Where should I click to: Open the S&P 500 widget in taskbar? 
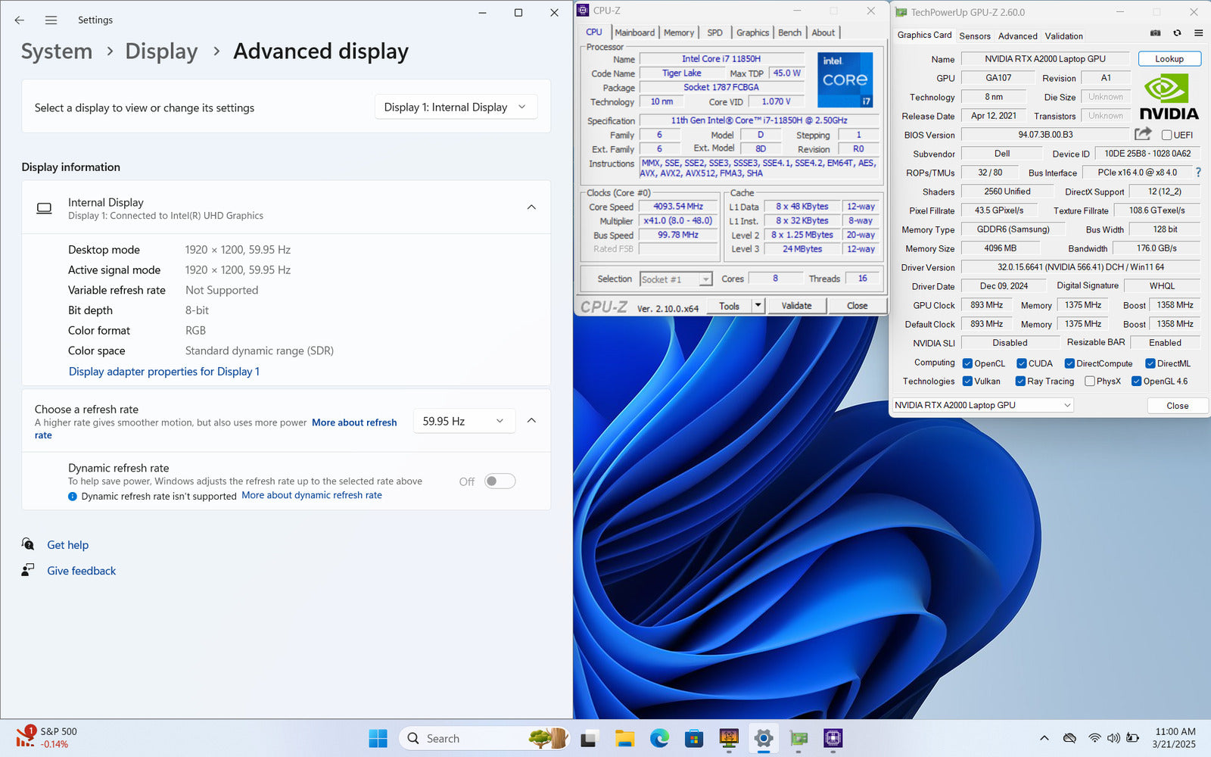tap(47, 738)
